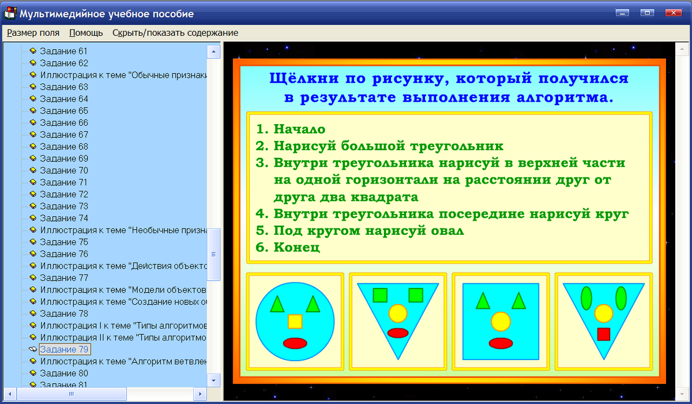Click step "2. Нарисуй большой треугольник"
This screenshot has width=692, height=404.
pyautogui.click(x=379, y=146)
